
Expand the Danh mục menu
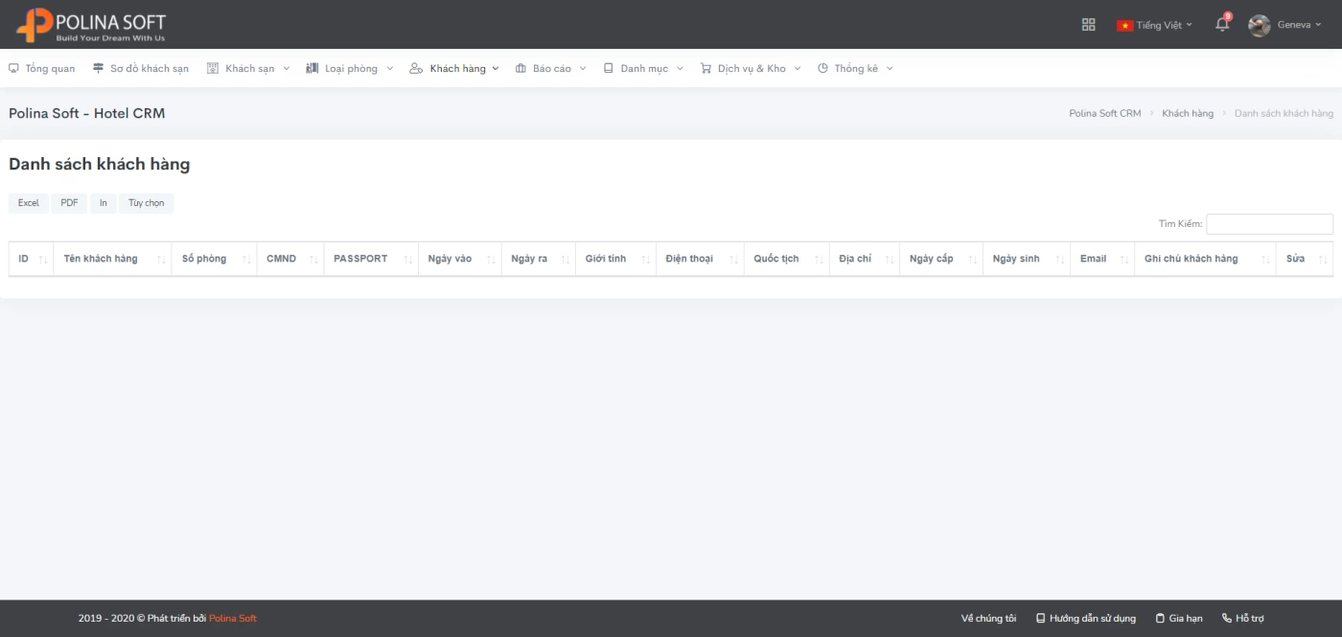click(643, 68)
